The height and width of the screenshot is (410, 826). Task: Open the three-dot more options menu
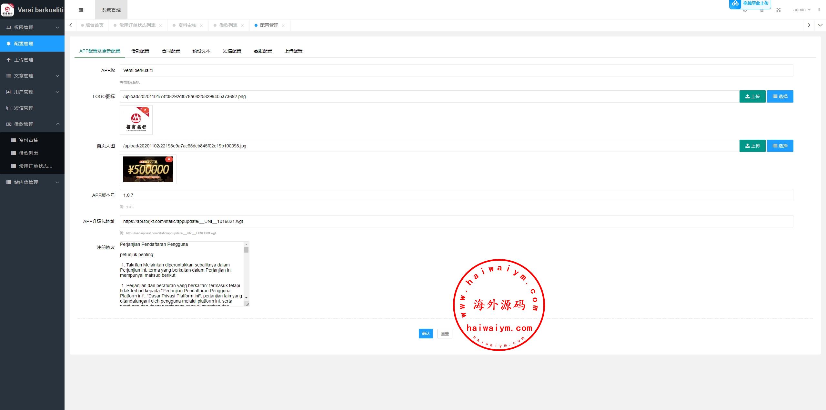point(819,10)
